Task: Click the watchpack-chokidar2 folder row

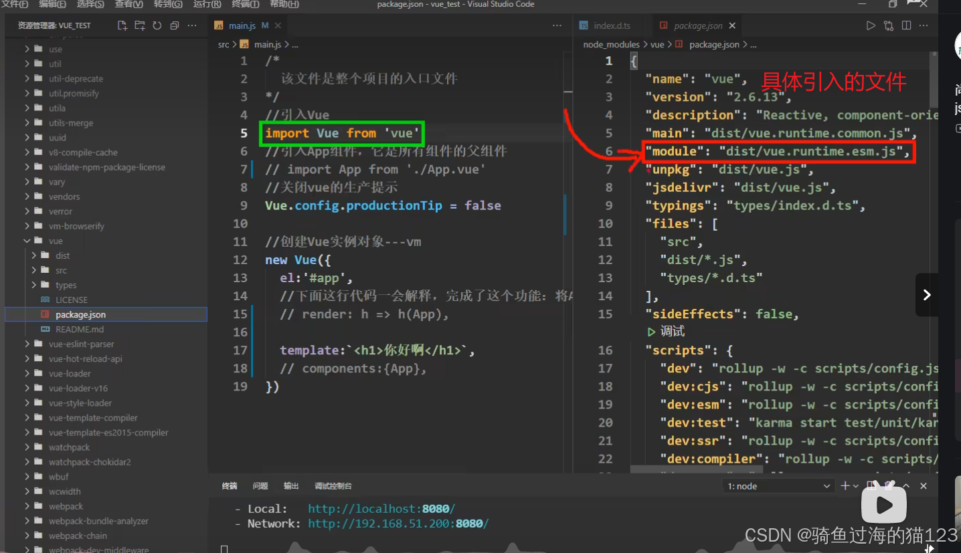Action: point(106,462)
